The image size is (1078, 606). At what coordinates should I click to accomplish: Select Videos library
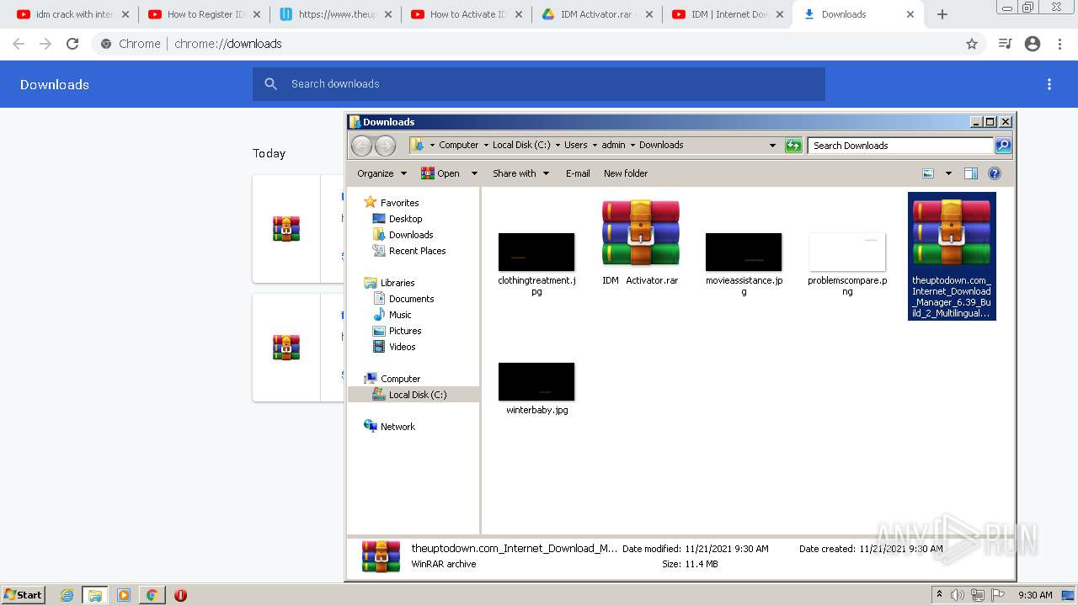click(x=402, y=347)
